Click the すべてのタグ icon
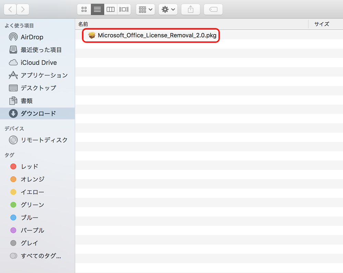The image size is (343, 273). click(x=13, y=256)
